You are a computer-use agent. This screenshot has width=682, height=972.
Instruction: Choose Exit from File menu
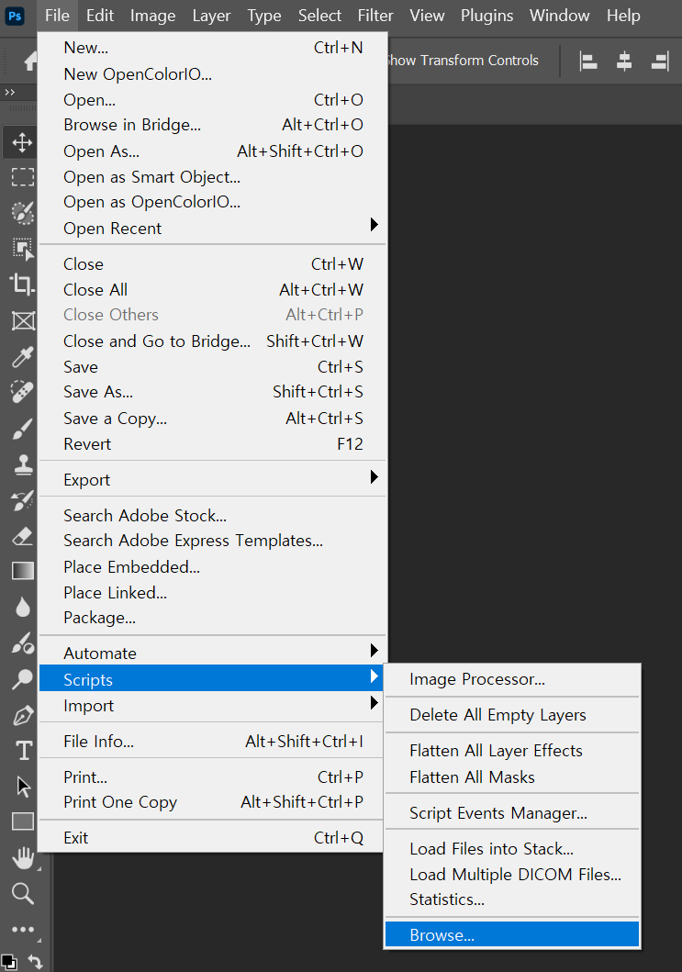[x=213, y=837]
